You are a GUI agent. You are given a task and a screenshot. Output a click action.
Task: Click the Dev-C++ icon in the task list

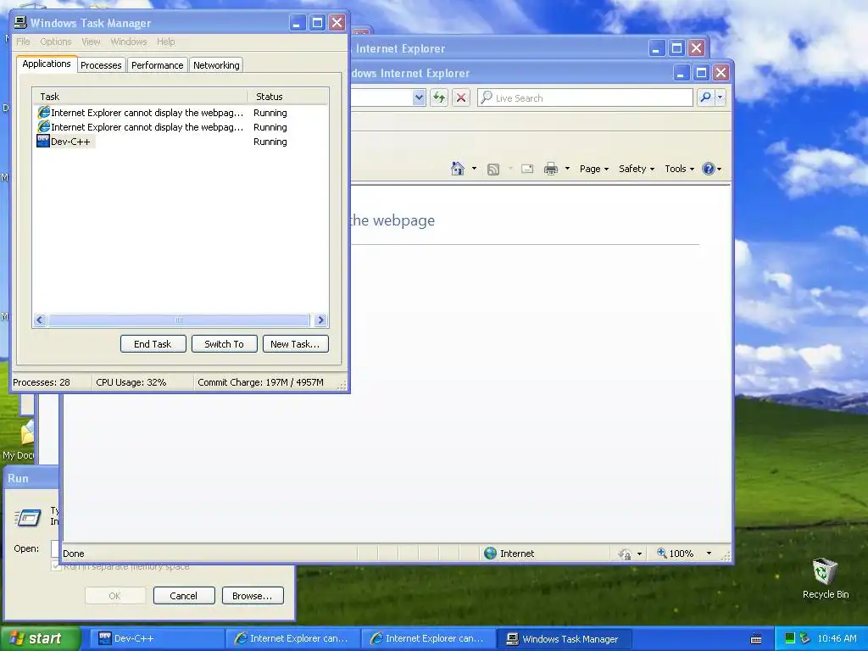coord(43,142)
